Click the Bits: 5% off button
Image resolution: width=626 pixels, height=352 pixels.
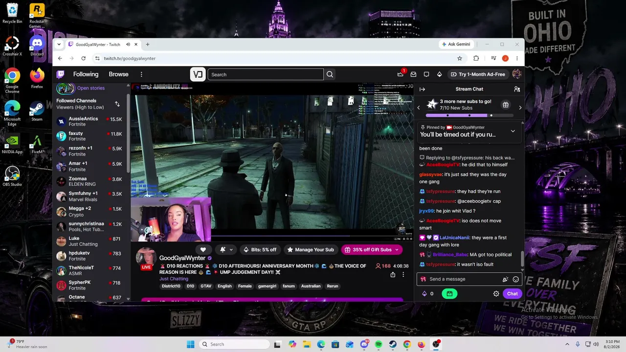coord(260,250)
